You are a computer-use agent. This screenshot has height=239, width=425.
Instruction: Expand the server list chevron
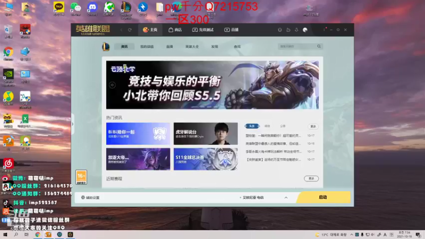click(286, 198)
